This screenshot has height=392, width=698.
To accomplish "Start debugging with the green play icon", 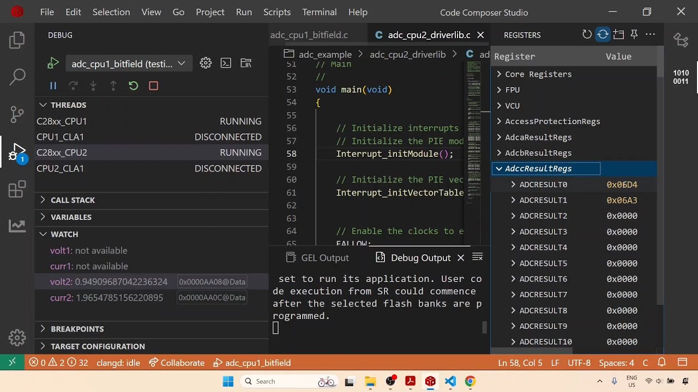I will [x=53, y=64].
